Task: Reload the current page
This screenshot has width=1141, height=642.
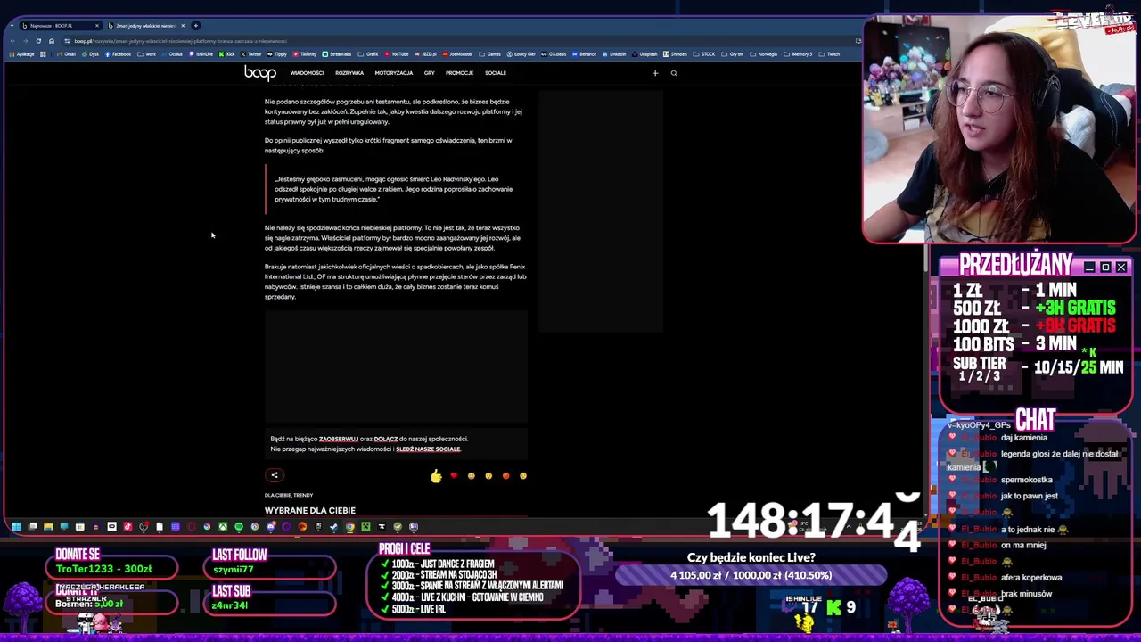Action: (38, 41)
